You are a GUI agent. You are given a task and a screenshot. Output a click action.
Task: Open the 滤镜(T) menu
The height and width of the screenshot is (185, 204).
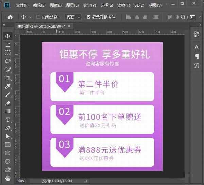click(124, 5)
